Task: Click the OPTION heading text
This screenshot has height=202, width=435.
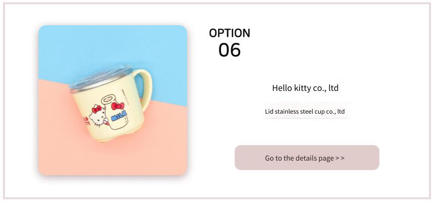Action: pos(230,33)
